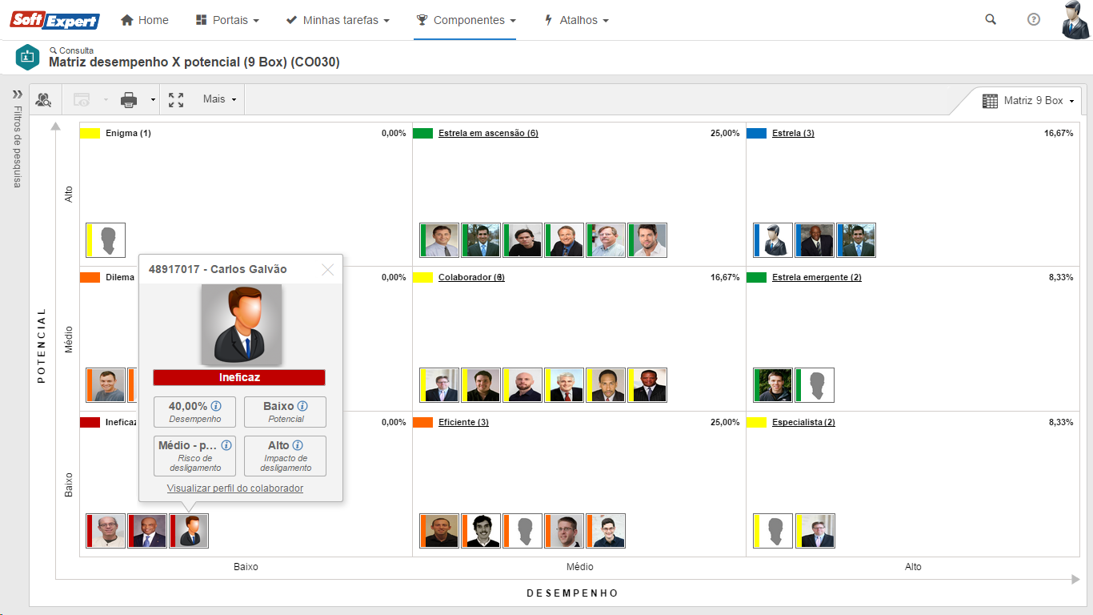Select first employee photo in Estrela box
The image size is (1093, 615).
(774, 240)
